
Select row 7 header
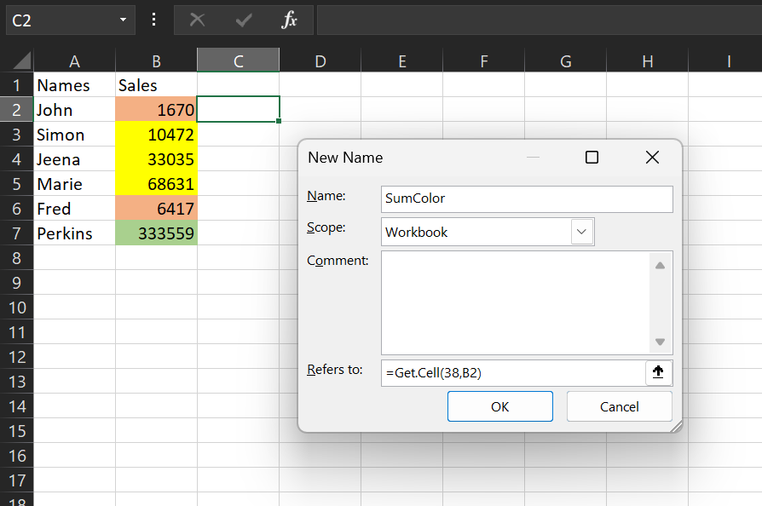pyautogui.click(x=16, y=233)
